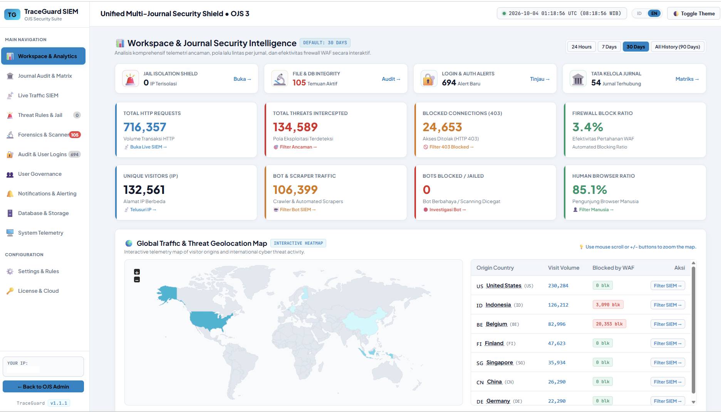Open the Matriks link for journal governance
This screenshot has height=412, width=721.
pyautogui.click(x=687, y=79)
